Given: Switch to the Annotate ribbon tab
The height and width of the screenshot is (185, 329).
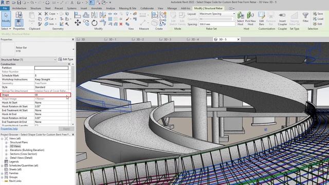Looking at the screenshot, I should click(97, 8).
